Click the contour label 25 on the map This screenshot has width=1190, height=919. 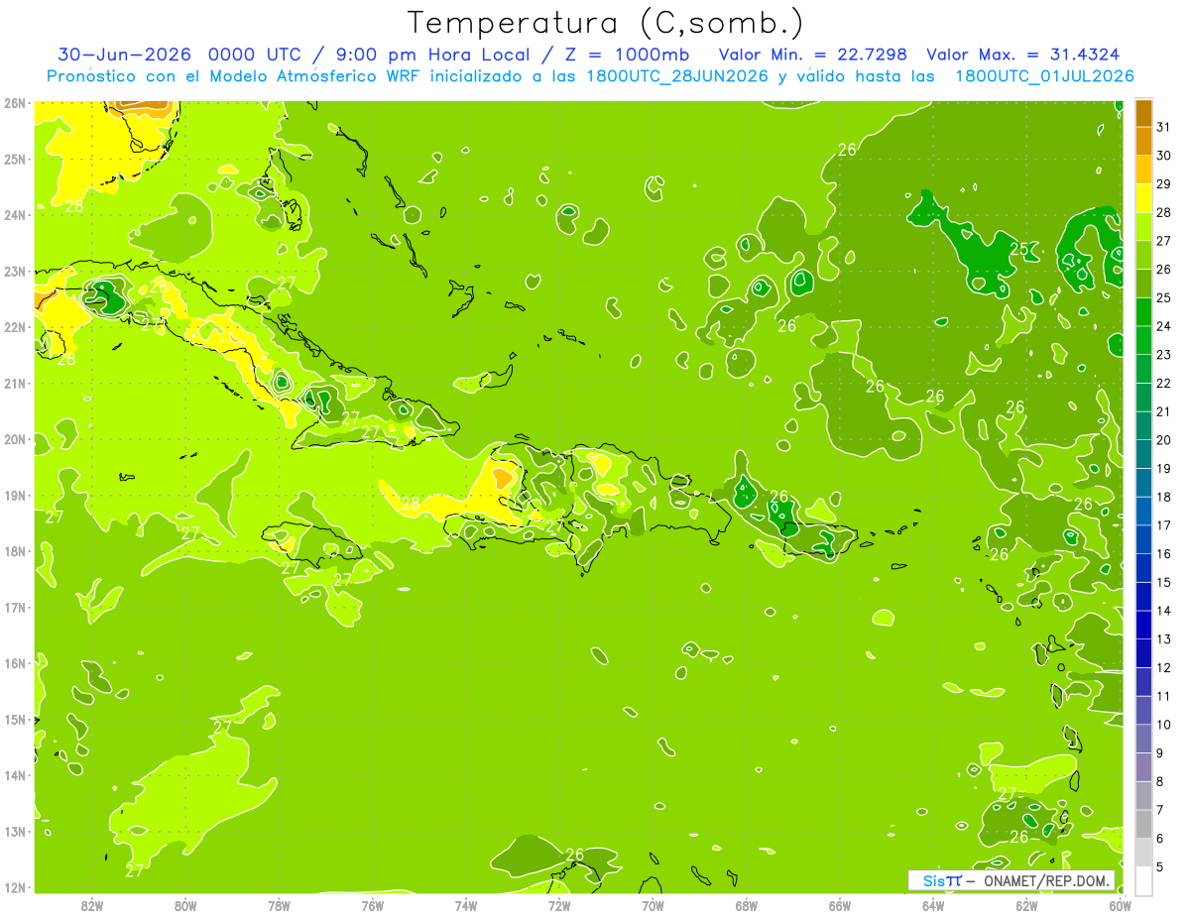1018,249
